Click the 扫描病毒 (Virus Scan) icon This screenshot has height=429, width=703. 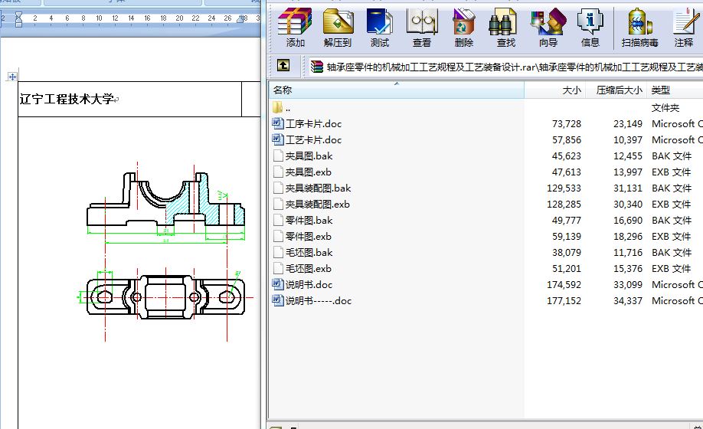tap(639, 27)
